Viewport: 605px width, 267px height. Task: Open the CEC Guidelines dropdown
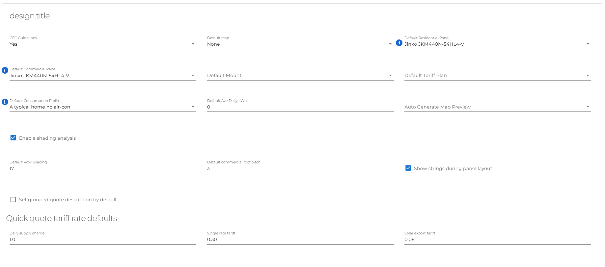click(102, 44)
